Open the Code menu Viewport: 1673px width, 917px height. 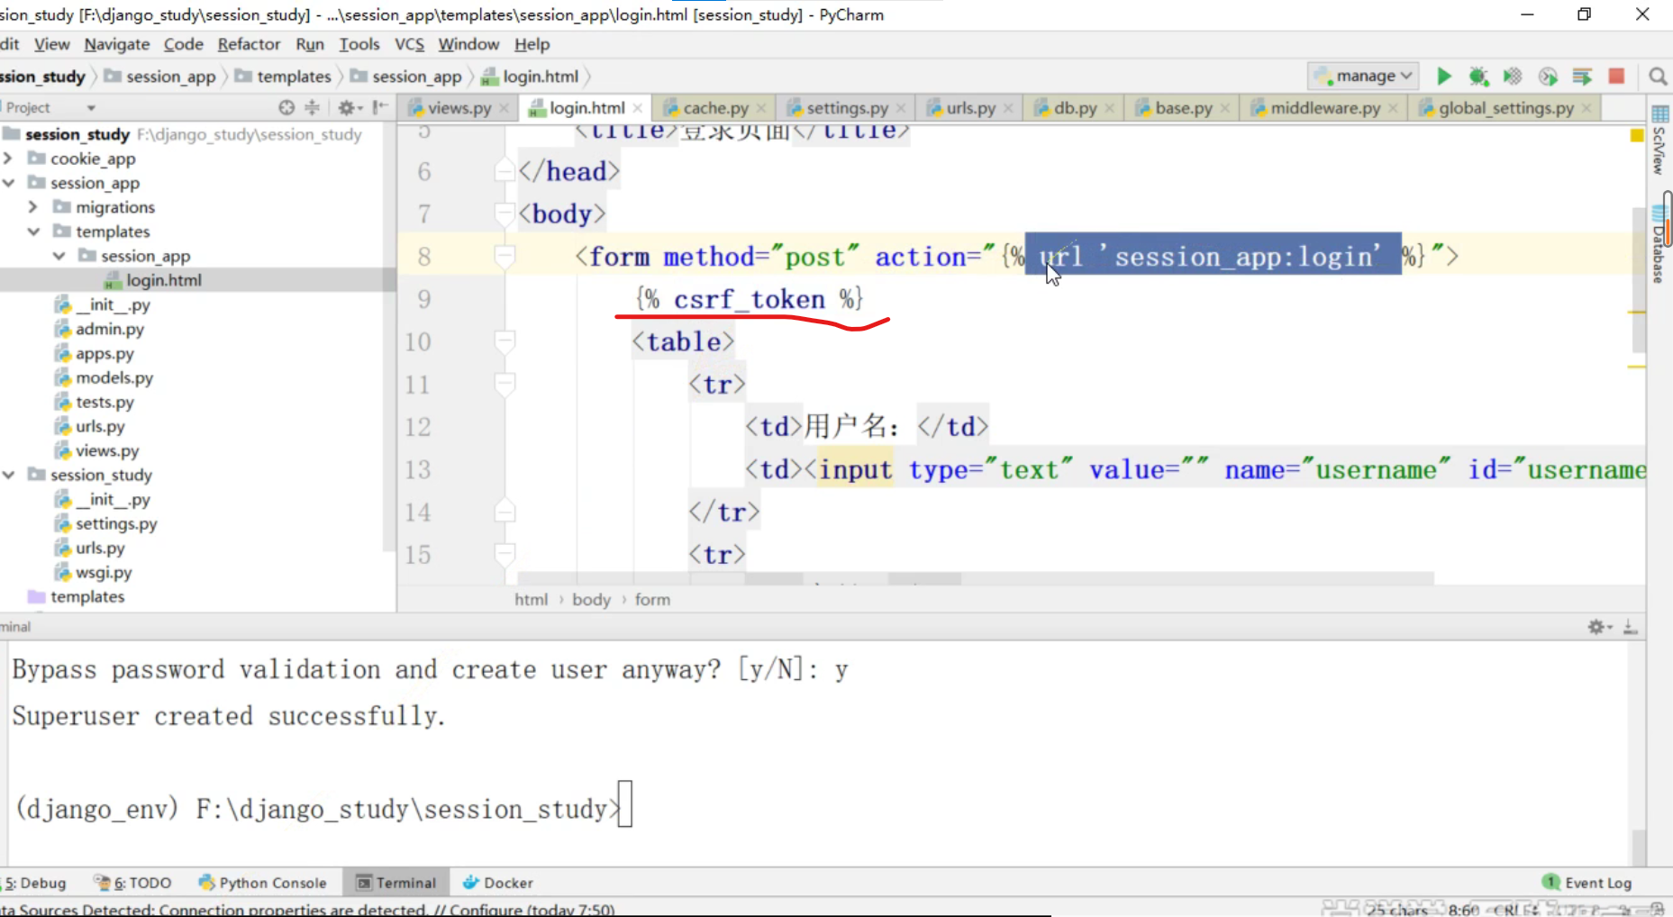pyautogui.click(x=184, y=44)
